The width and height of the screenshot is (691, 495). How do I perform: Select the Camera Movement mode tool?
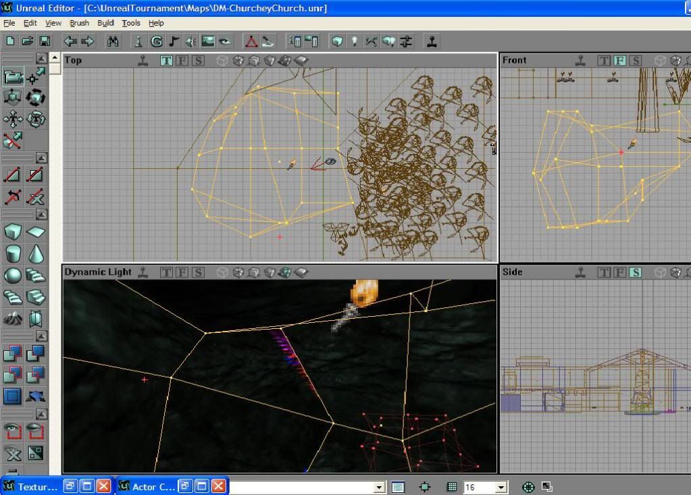14,76
